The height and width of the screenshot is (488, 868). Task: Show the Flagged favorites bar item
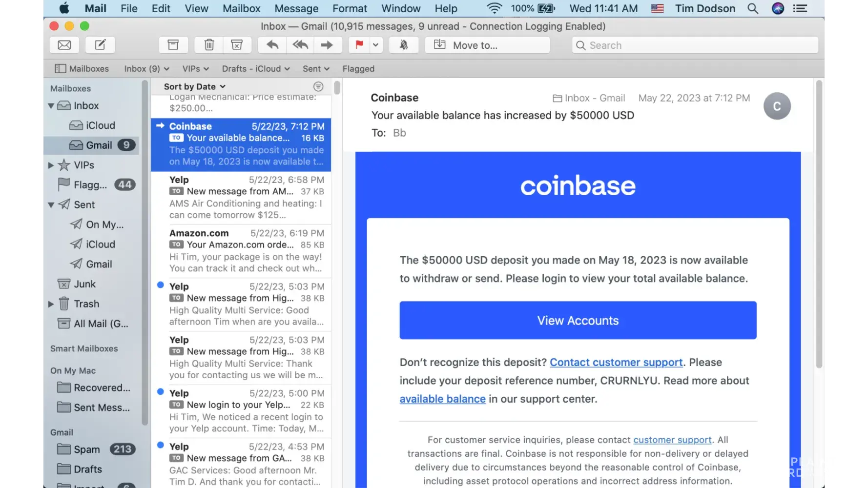click(x=358, y=69)
